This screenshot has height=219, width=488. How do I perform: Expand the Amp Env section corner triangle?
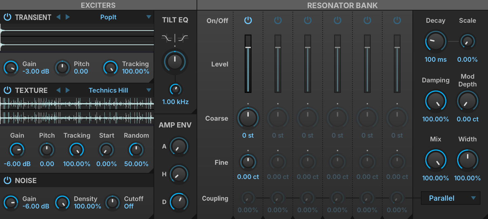point(194,216)
